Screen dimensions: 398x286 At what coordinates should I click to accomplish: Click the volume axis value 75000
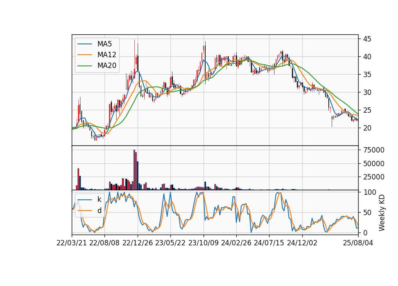pos(374,150)
